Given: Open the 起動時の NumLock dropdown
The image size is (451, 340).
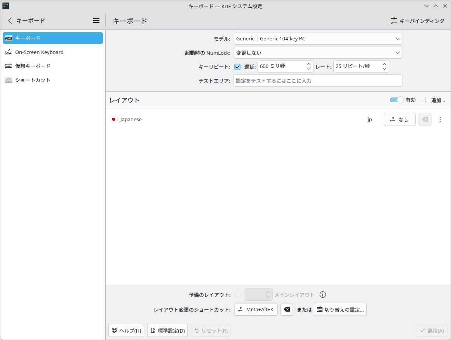Looking at the screenshot, I should pos(318,52).
